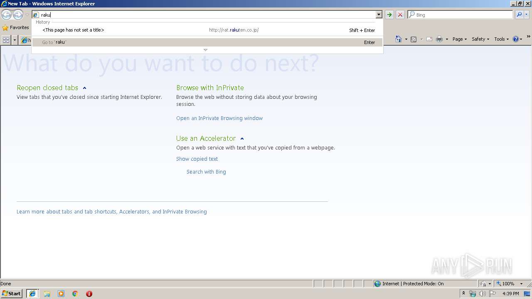Open Windows Explorer folder from taskbar
This screenshot has width=532, height=299.
click(47, 294)
